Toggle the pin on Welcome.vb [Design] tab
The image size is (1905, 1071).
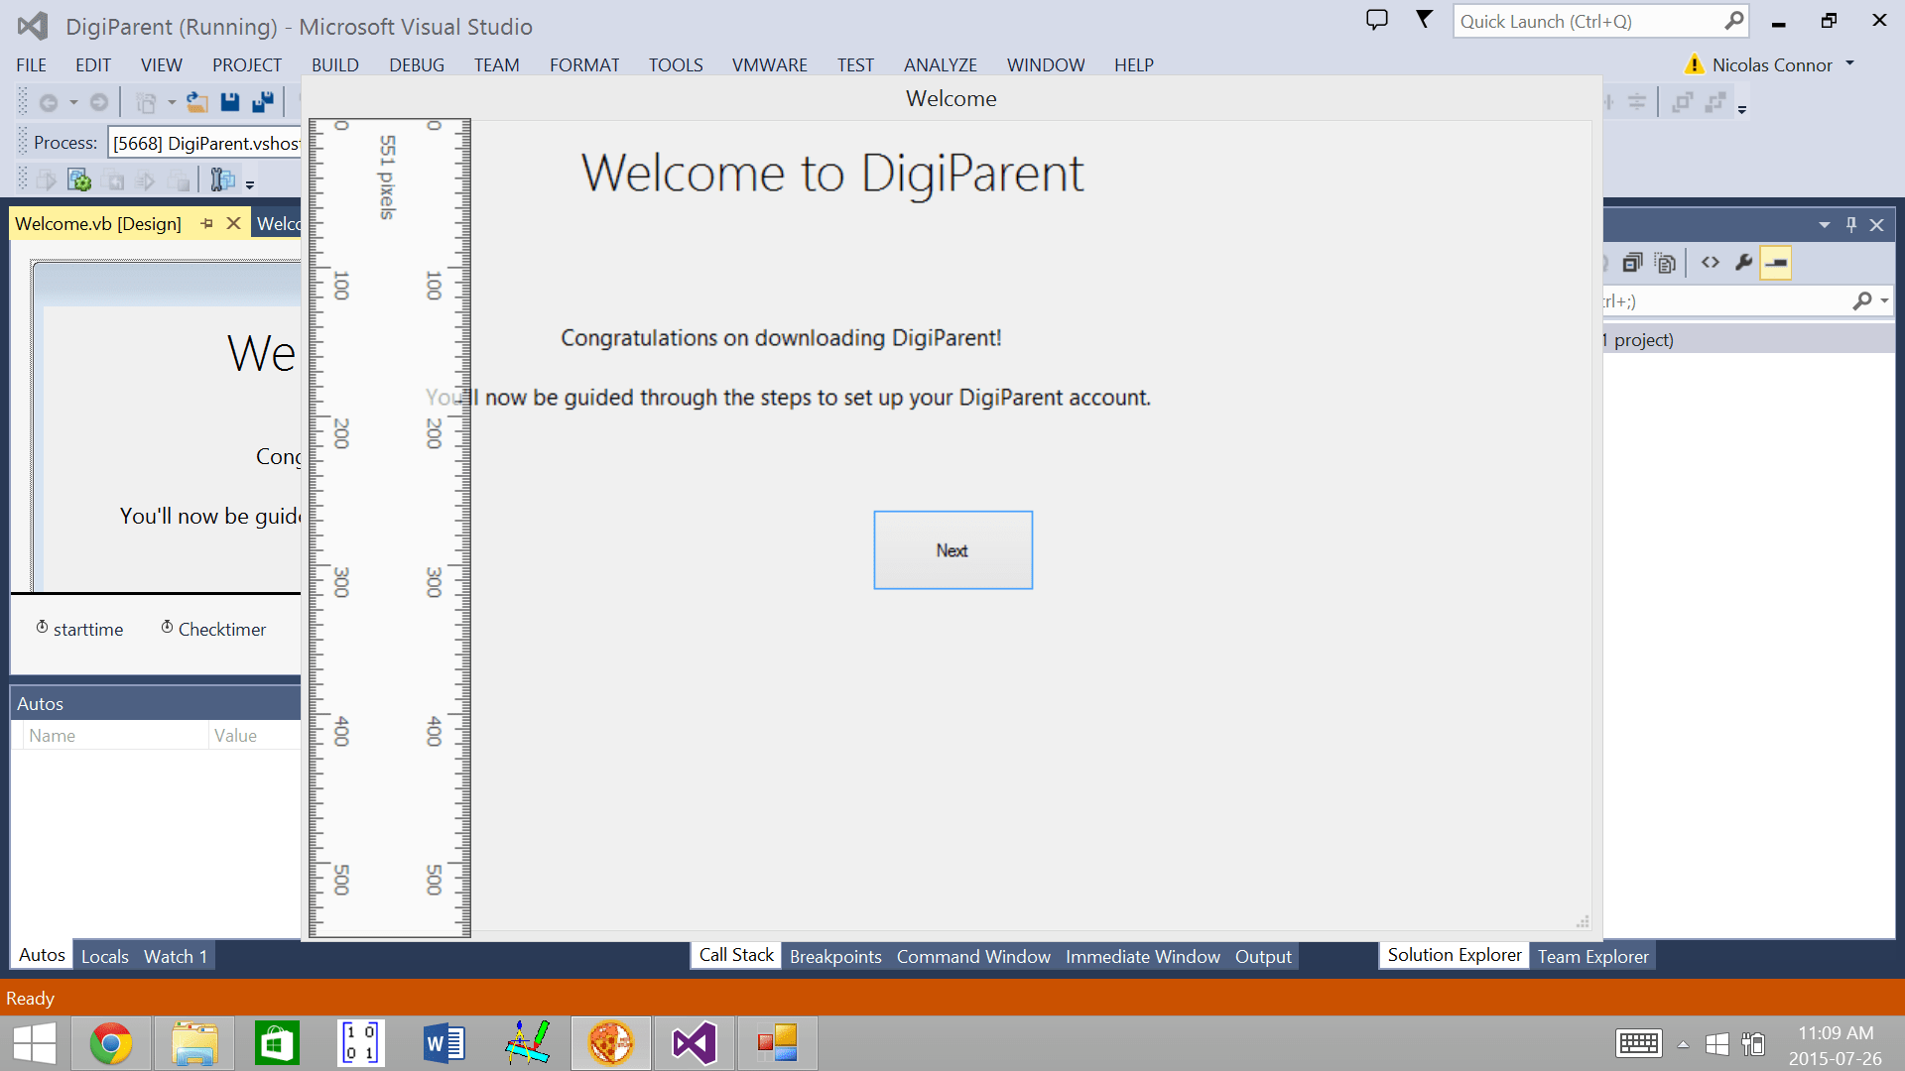pyautogui.click(x=206, y=224)
